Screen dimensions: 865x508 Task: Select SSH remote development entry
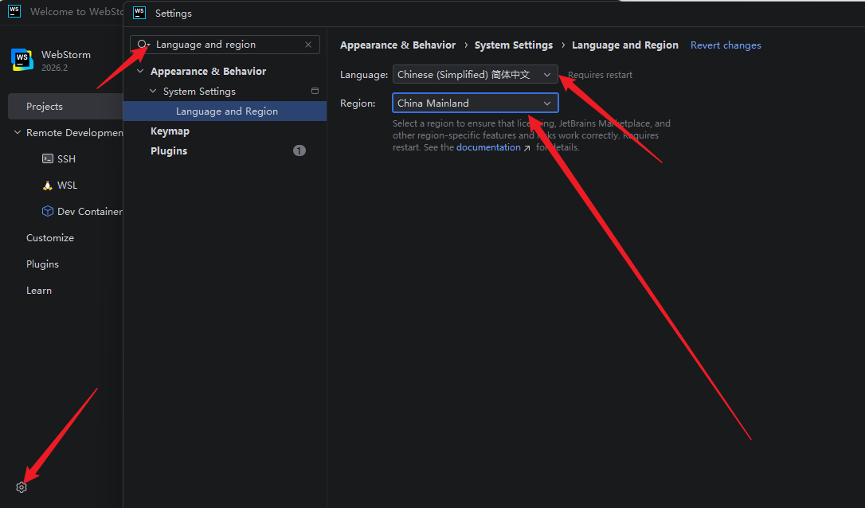pos(66,159)
